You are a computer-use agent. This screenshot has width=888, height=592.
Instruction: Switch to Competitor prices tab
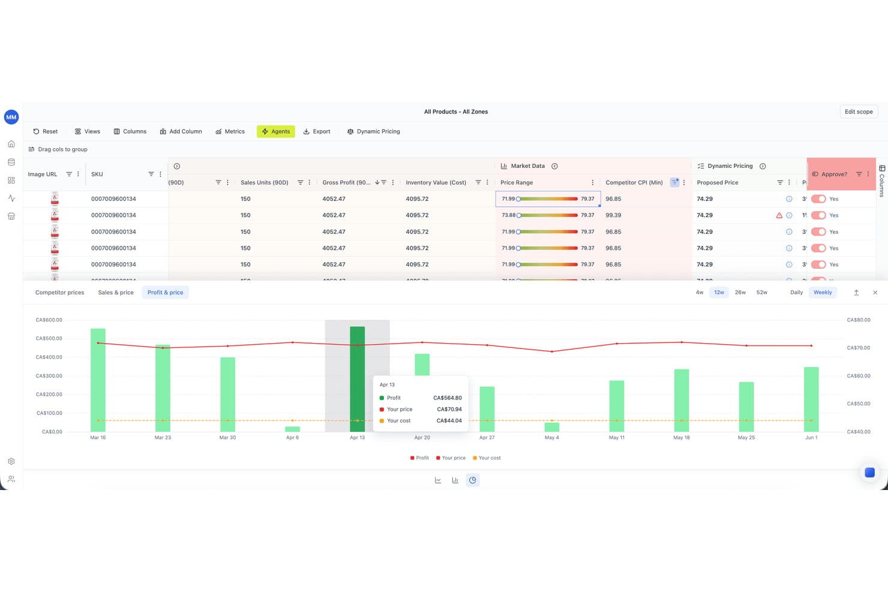[x=59, y=292]
